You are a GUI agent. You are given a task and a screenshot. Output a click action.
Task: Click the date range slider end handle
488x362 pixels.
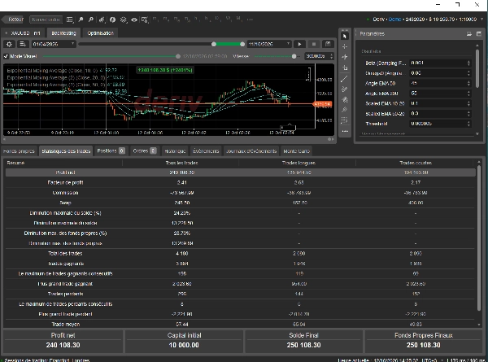click(x=242, y=44)
